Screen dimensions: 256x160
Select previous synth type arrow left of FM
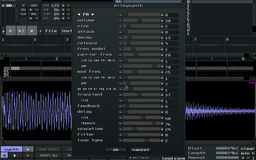click(x=79, y=14)
